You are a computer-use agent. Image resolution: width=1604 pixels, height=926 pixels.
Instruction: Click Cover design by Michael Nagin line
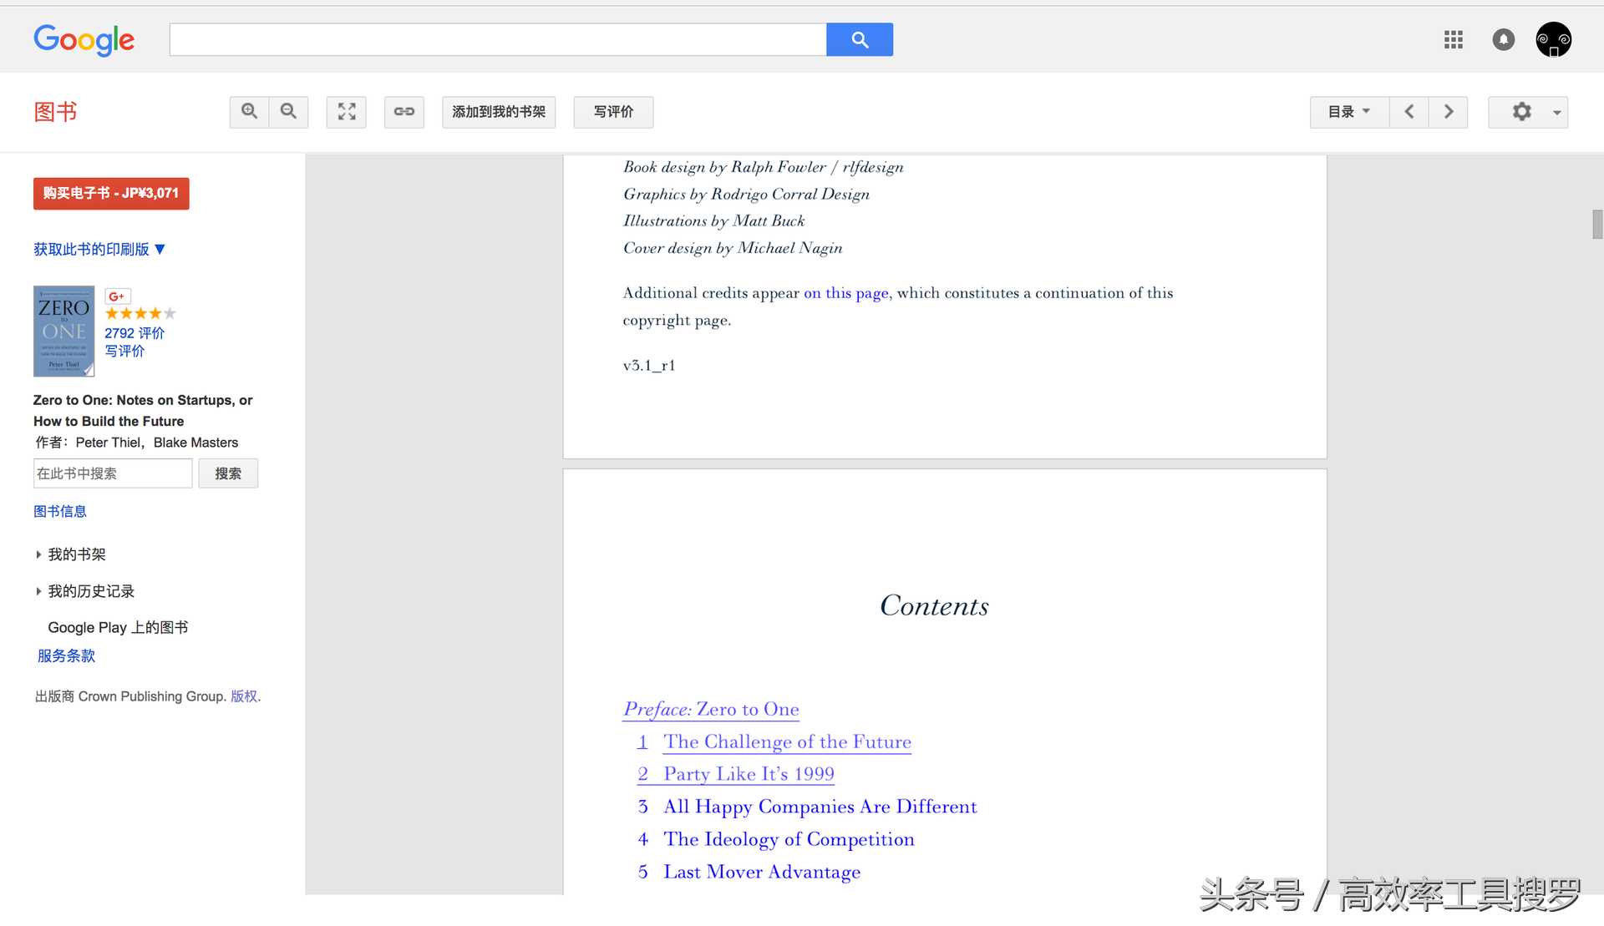pos(733,248)
